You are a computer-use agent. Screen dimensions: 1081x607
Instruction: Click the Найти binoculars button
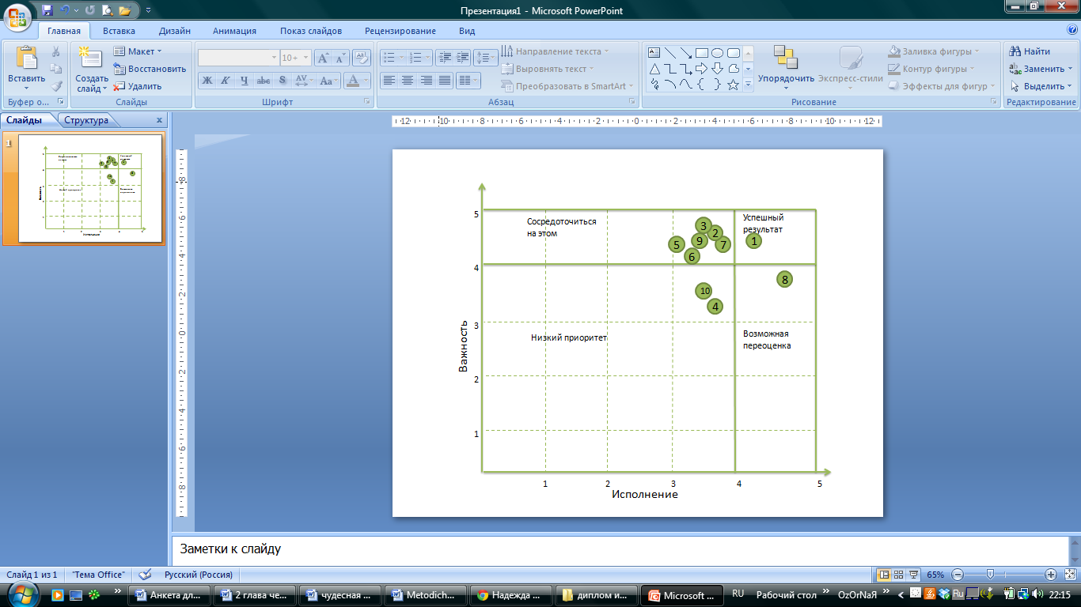1030,51
